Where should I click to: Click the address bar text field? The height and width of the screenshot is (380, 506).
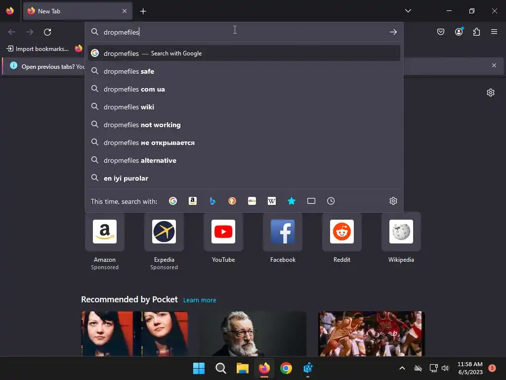click(244, 32)
